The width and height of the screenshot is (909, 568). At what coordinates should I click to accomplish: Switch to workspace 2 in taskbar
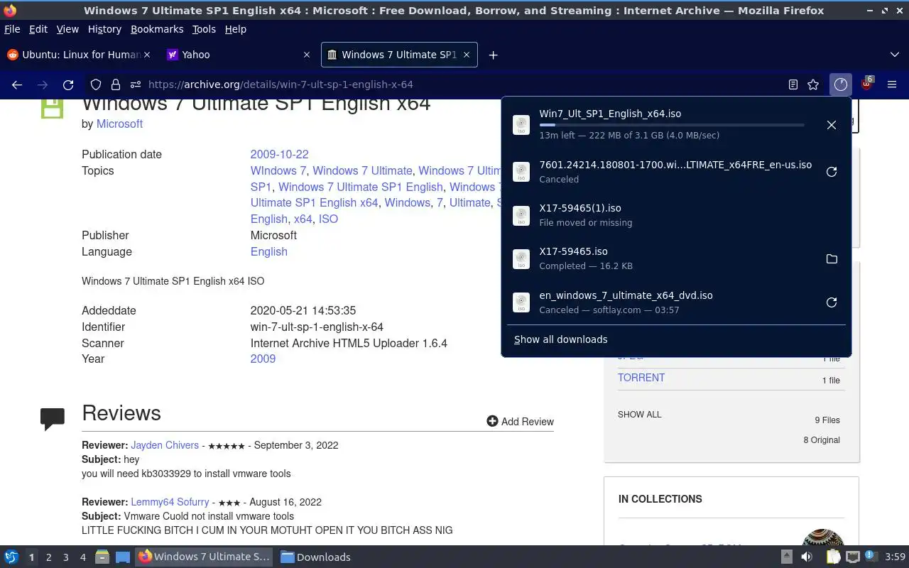click(48, 557)
